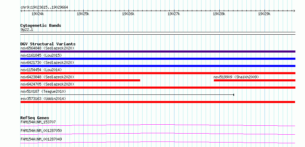Image resolution: width=305 pixels, height=147 pixels.
Task: Click the 19028k ruler tick label
Action: tap(219, 14)
